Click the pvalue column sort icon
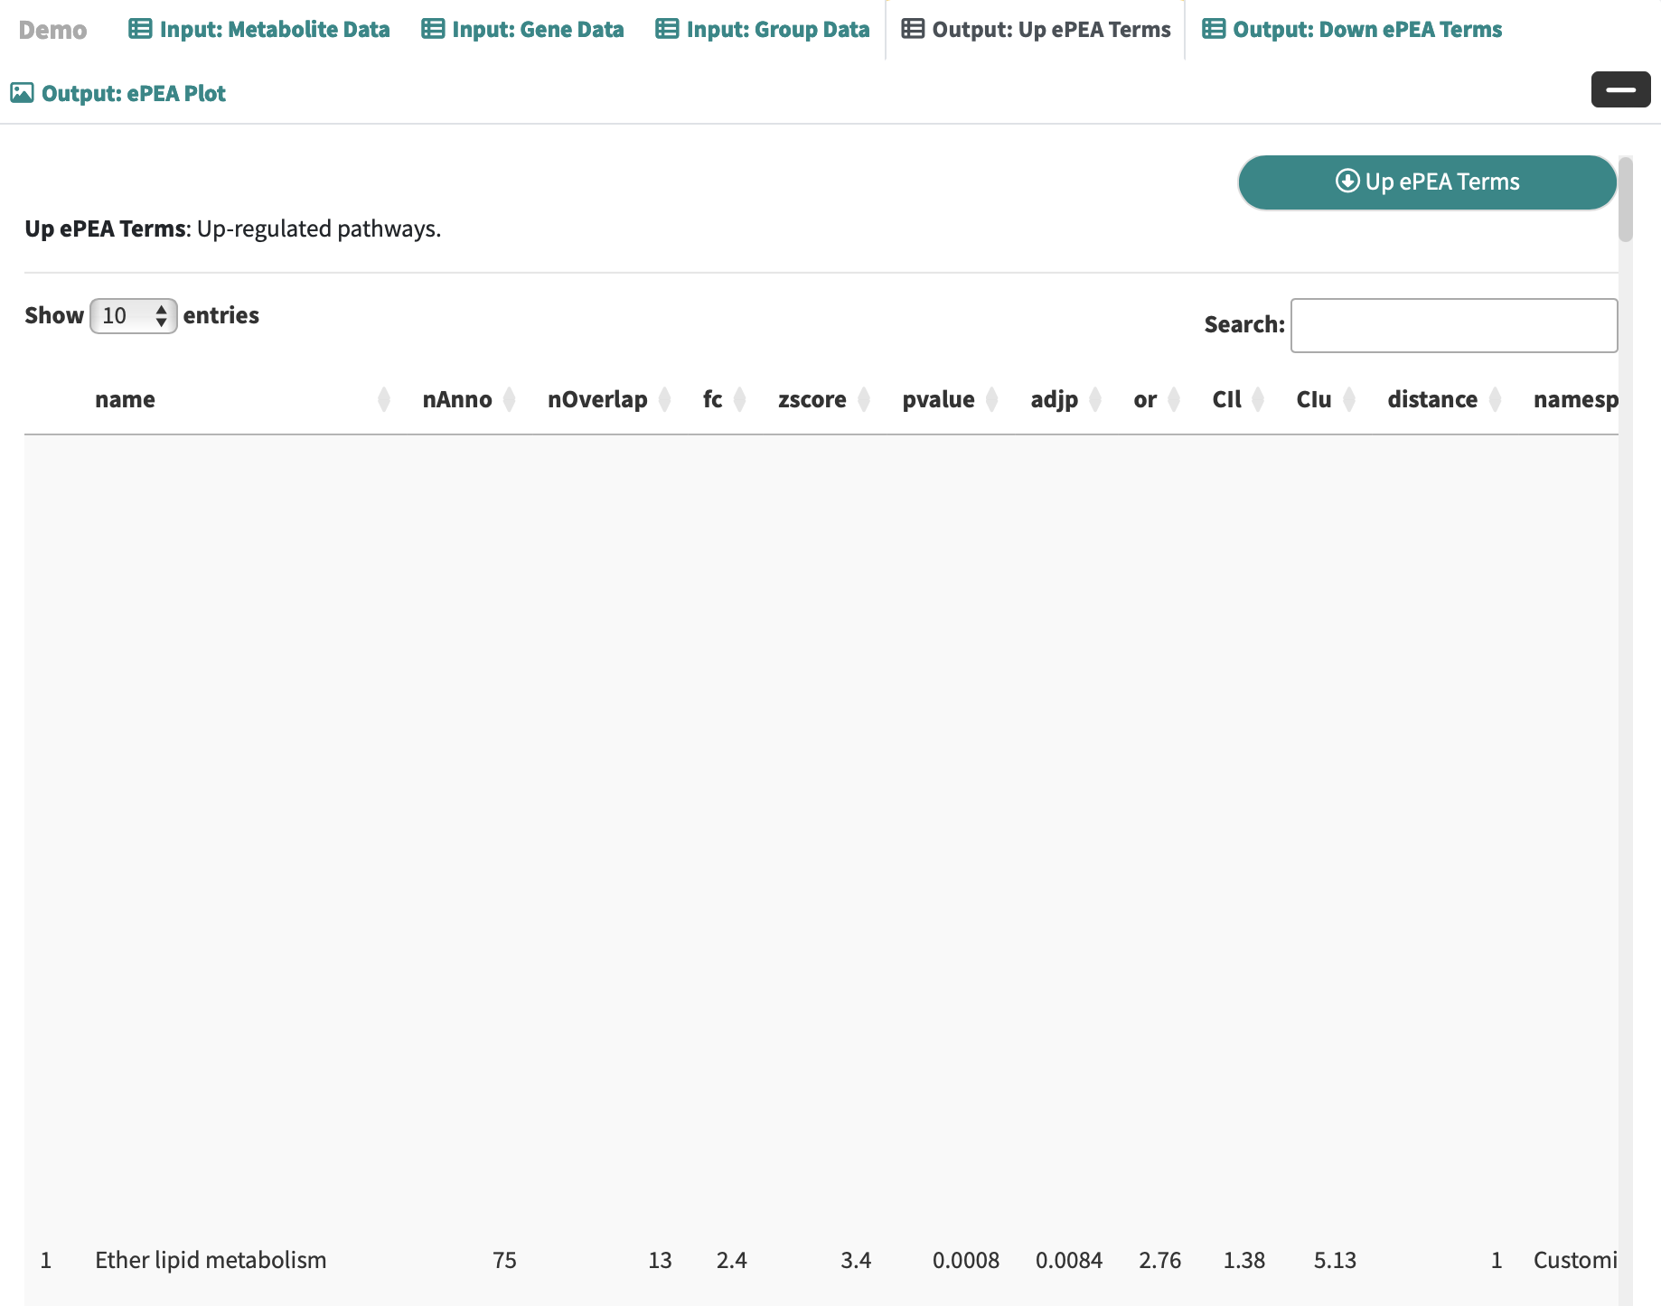This screenshot has height=1306, width=1661. click(991, 399)
